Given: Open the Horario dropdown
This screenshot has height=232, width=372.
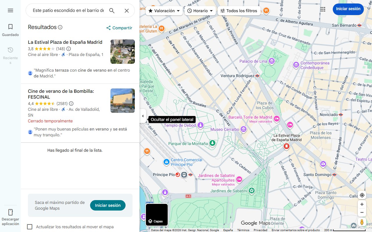Looking at the screenshot, I should click(x=200, y=10).
